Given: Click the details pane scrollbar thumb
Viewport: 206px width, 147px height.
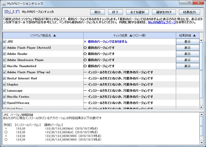Looking at the screenshot, I should coord(201,126).
